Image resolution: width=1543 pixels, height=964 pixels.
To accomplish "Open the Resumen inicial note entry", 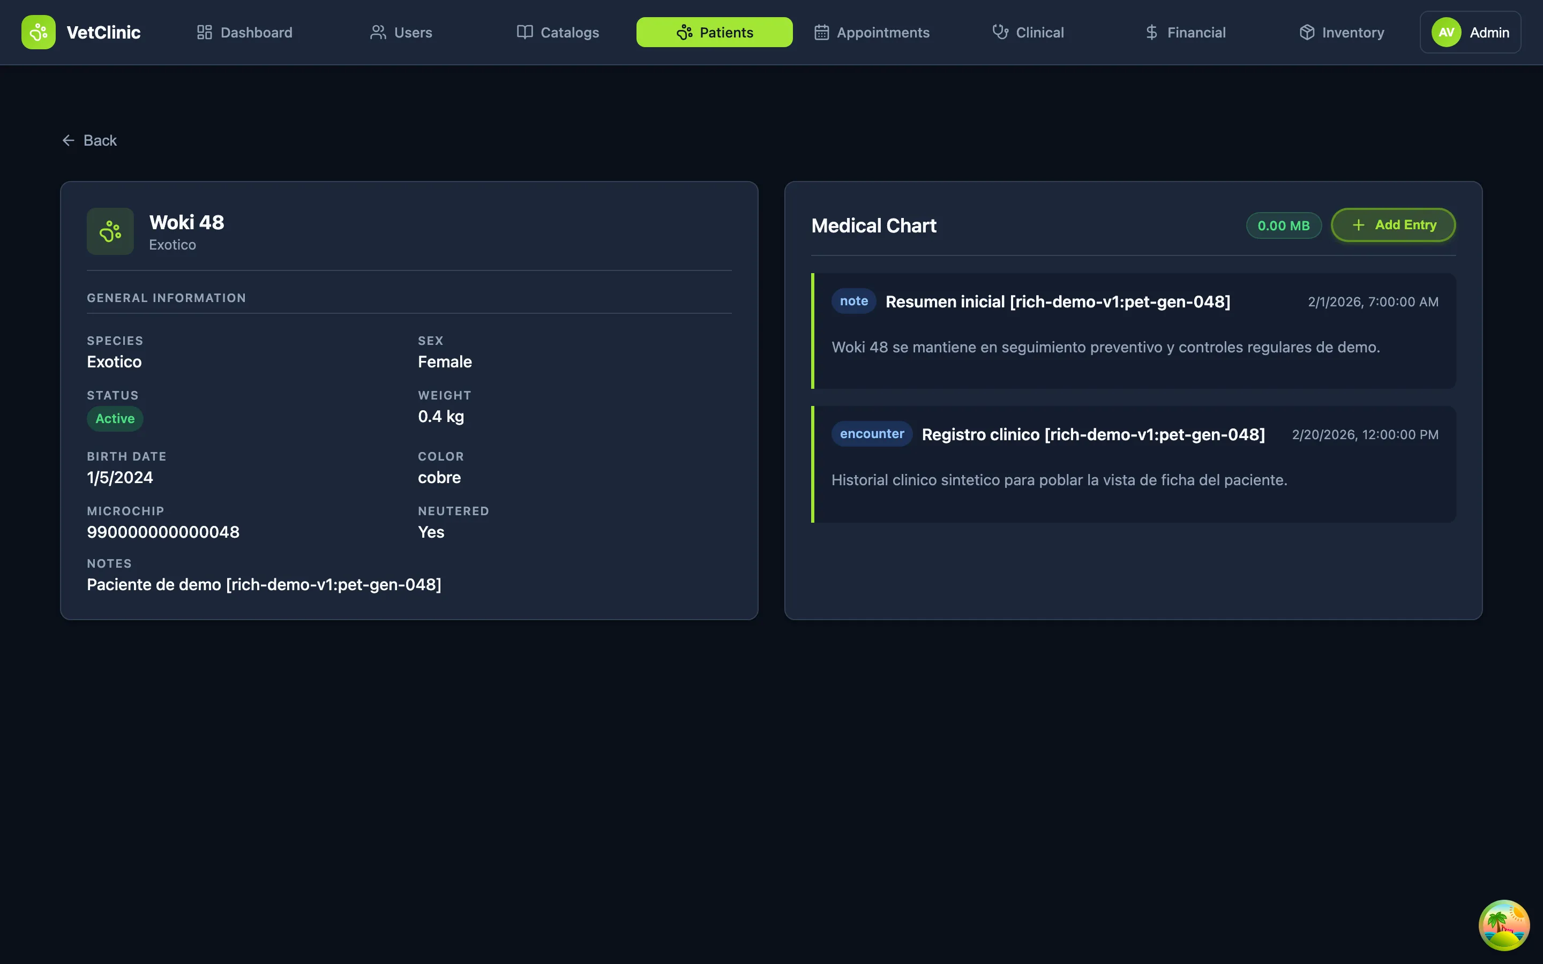I will [1057, 302].
